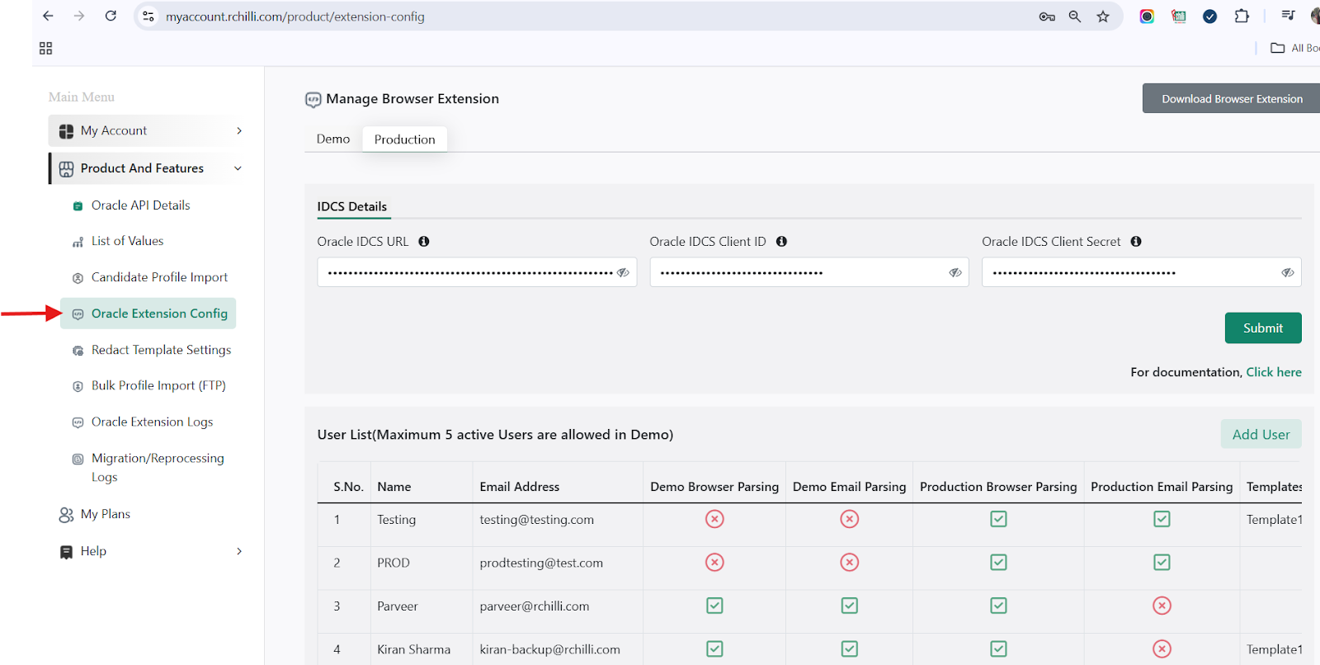The width and height of the screenshot is (1320, 665).
Task: Toggle Demo Email Parsing for Parveer
Action: pos(850,606)
